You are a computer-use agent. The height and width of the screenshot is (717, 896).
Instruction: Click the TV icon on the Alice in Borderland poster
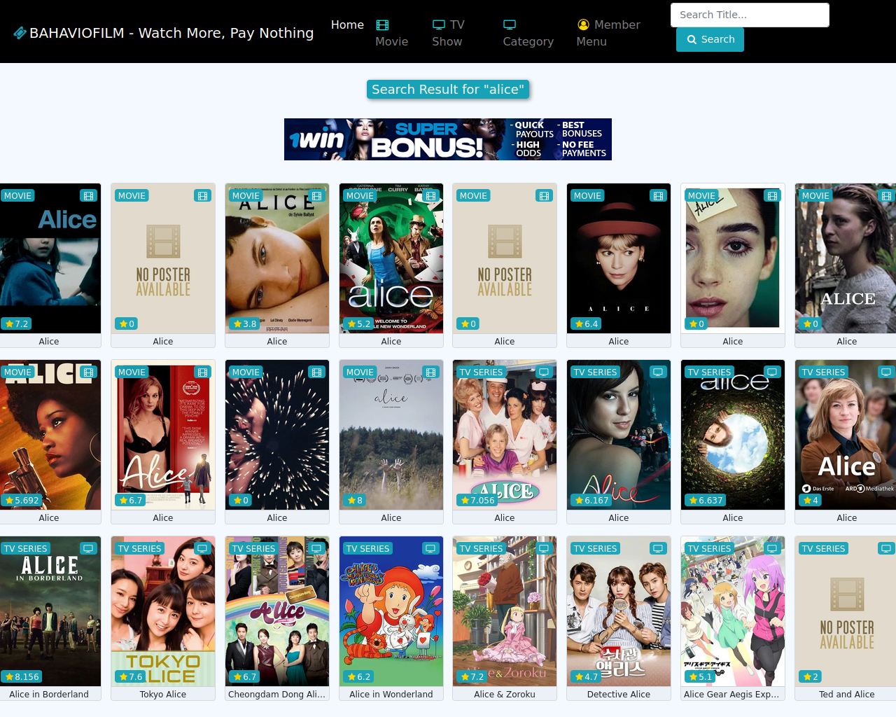[88, 549]
